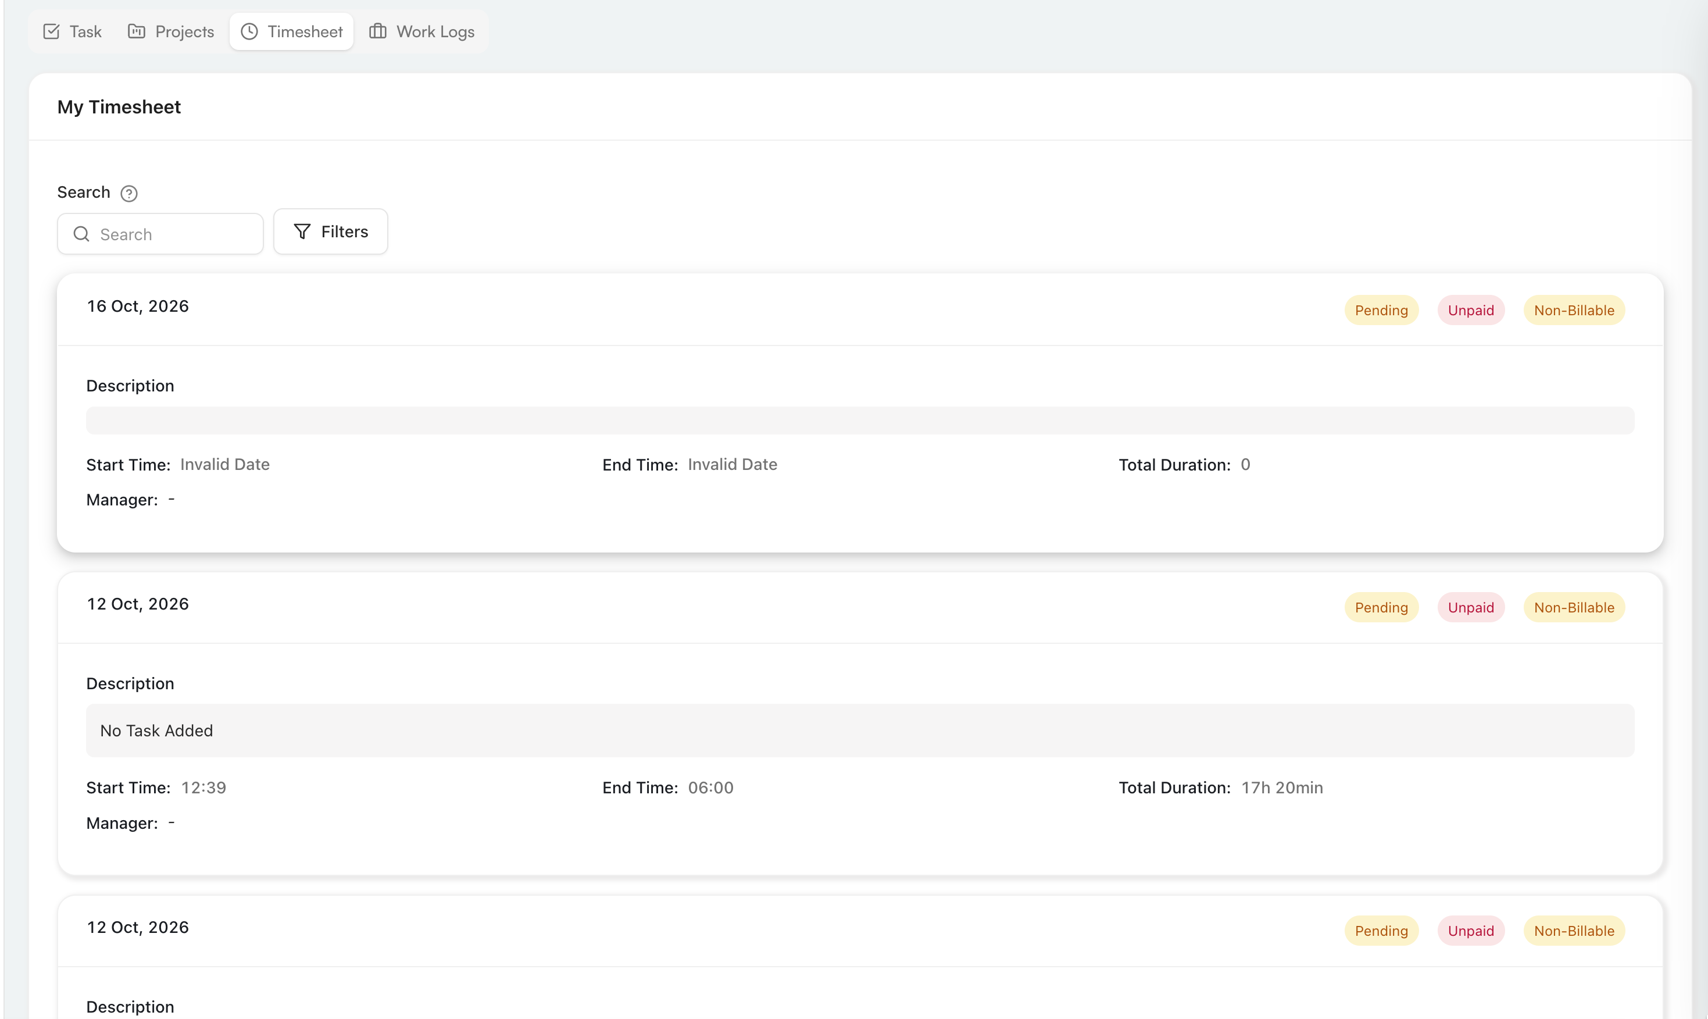Select the Timesheet tab
Screen dimensions: 1708x1019
pos(292,31)
